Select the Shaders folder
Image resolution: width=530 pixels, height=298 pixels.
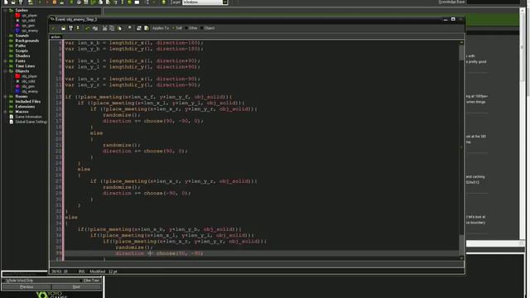(x=22, y=55)
